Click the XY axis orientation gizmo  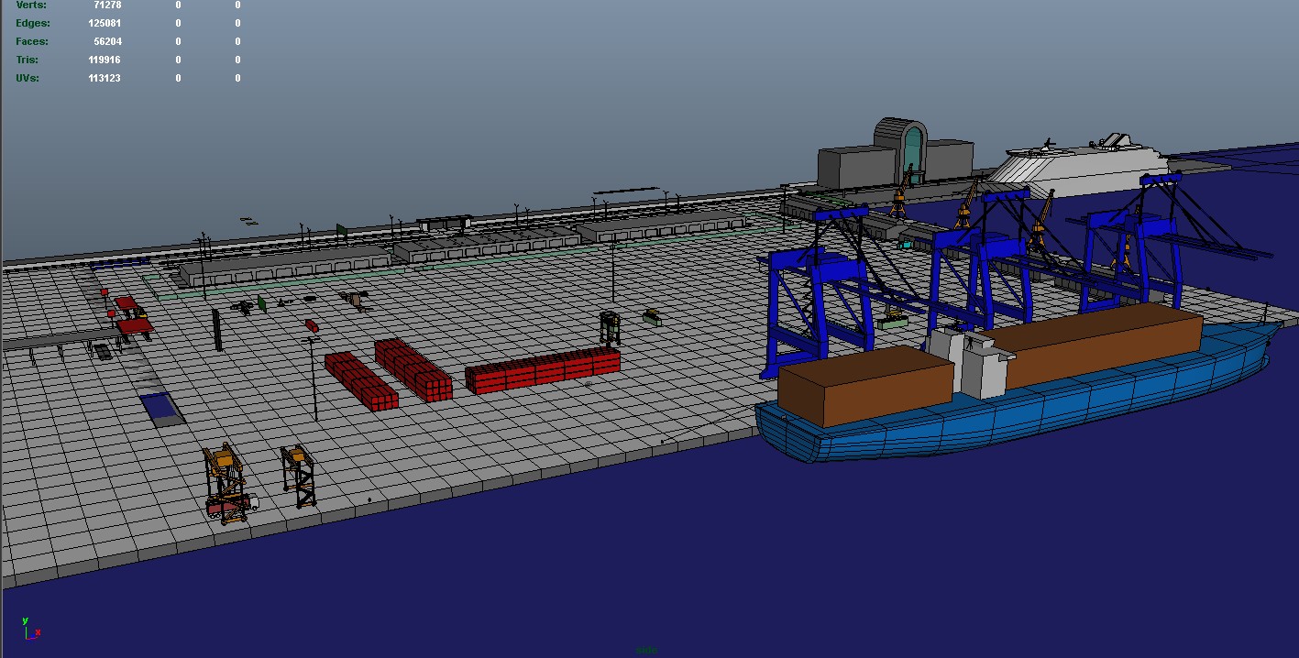(x=30, y=629)
